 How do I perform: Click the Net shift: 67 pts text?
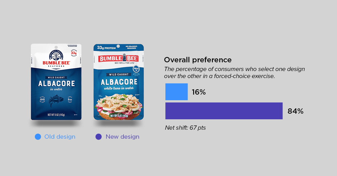pos(185,128)
